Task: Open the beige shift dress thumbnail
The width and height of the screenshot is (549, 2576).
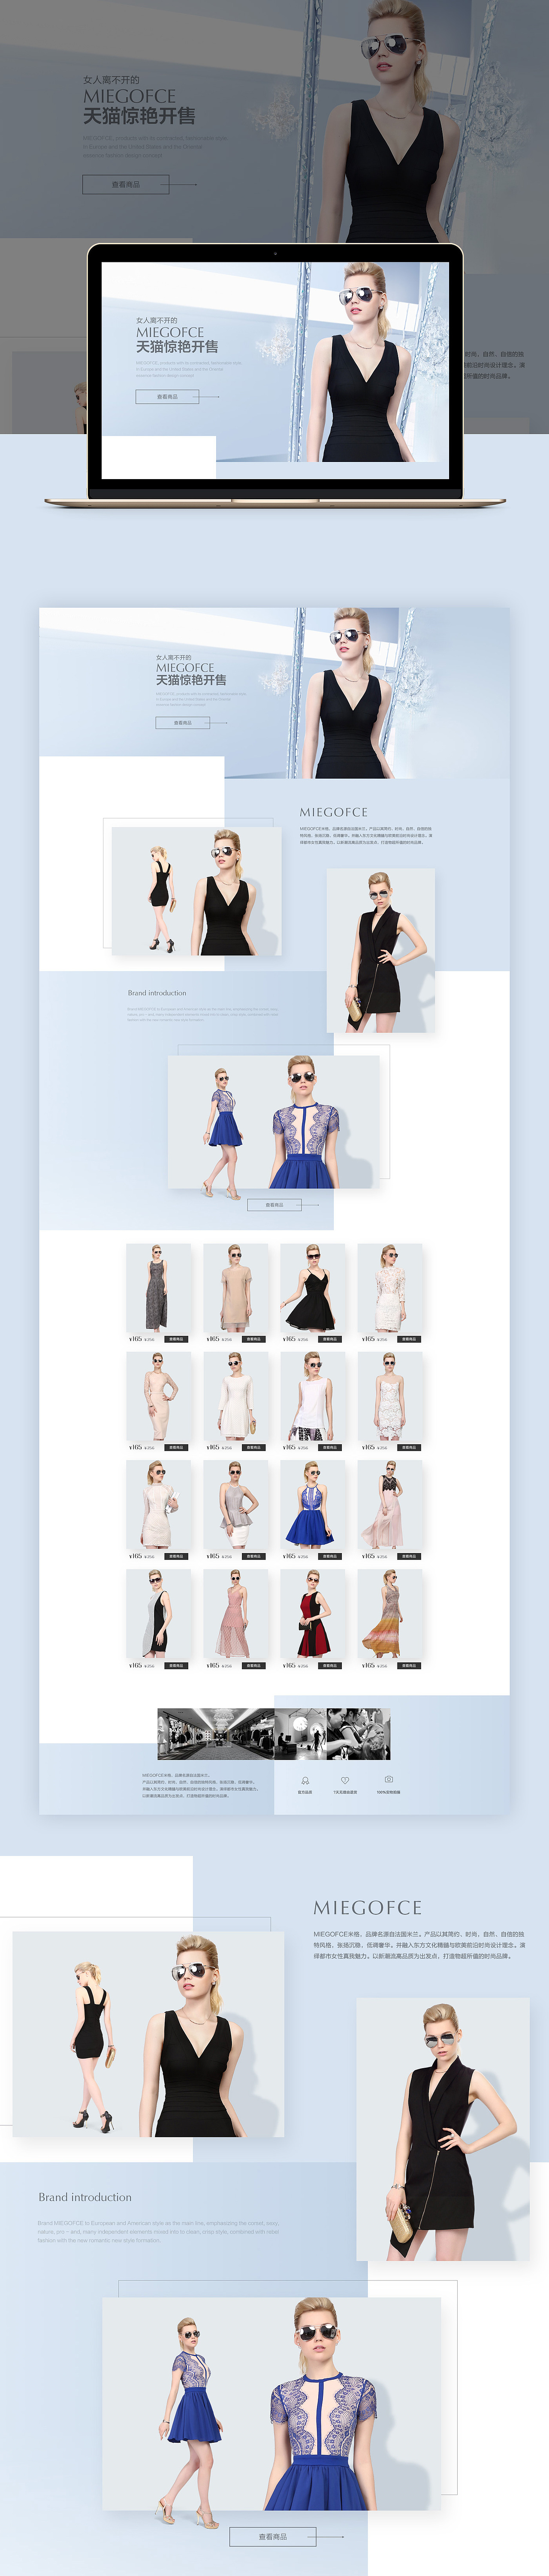Action: [x=236, y=1288]
